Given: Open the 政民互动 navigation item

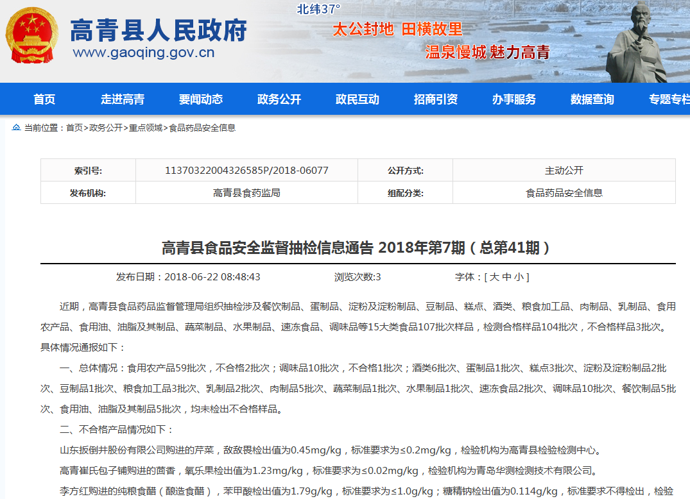Looking at the screenshot, I should 358,99.
